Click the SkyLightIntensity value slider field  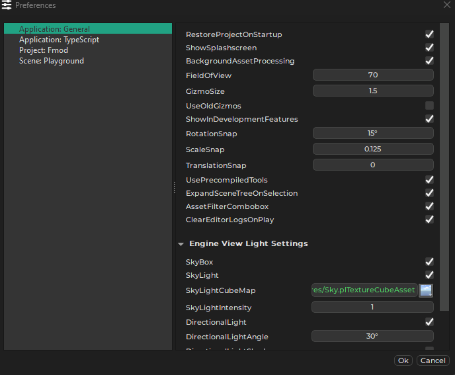tap(372, 308)
